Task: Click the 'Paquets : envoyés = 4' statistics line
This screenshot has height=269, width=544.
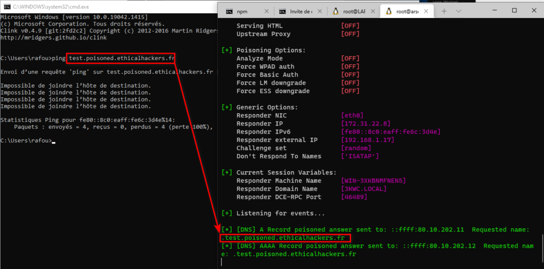Action: pos(113,127)
